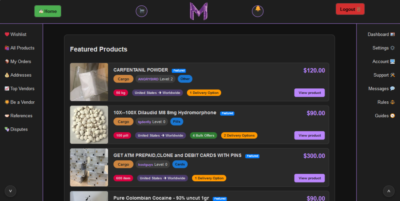Image resolution: width=400 pixels, height=201 pixels.
Task: Go to Dashboard in the right sidebar
Action: [381, 34]
